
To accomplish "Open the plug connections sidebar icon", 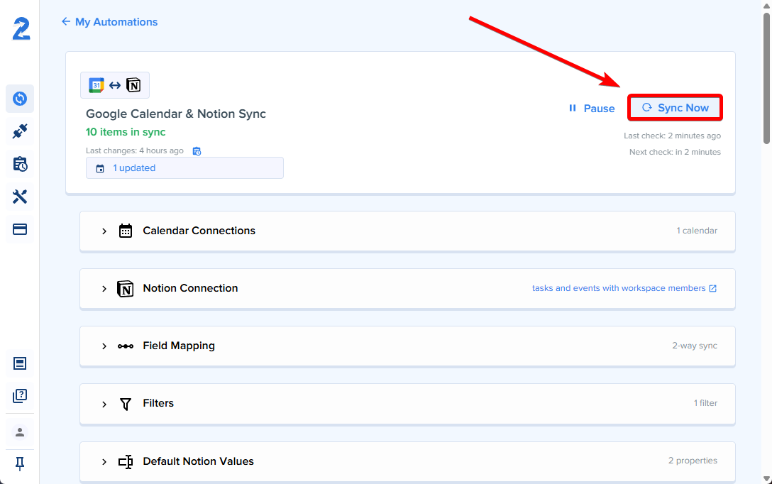I will 20,131.
